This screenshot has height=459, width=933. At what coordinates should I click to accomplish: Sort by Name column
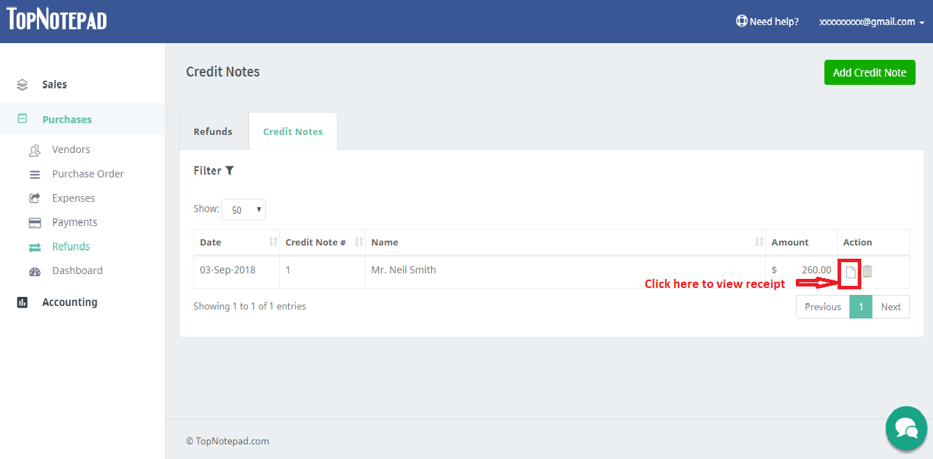(x=565, y=242)
